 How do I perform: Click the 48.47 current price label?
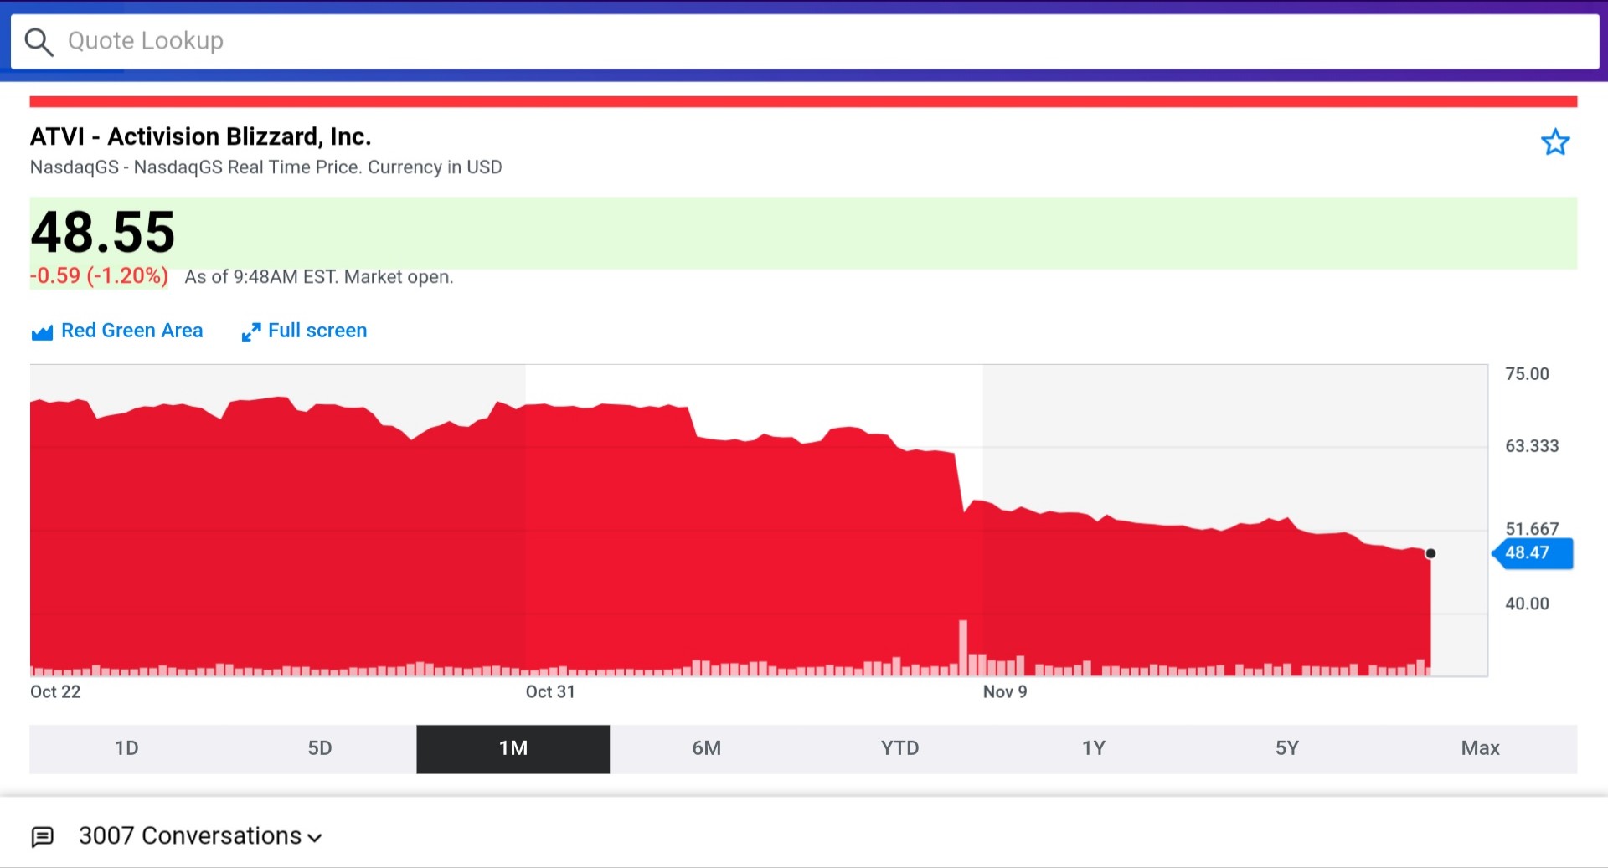point(1532,553)
